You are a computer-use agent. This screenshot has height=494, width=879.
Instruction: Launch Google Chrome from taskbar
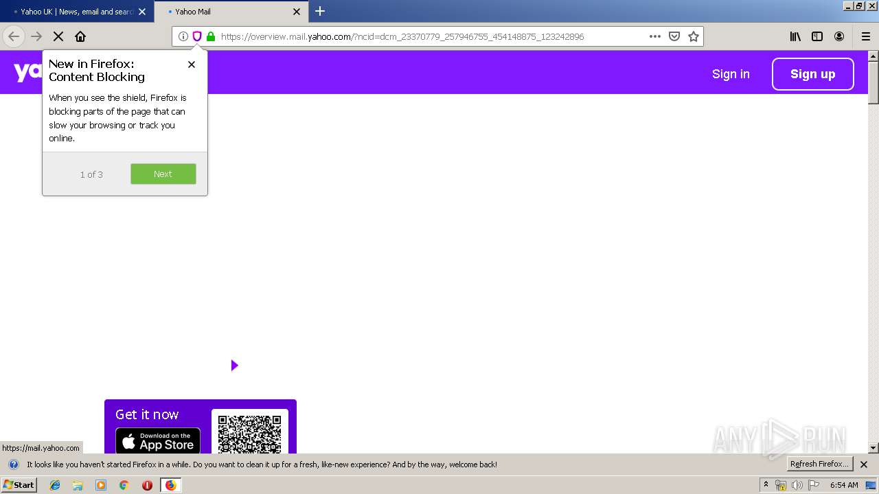124,485
